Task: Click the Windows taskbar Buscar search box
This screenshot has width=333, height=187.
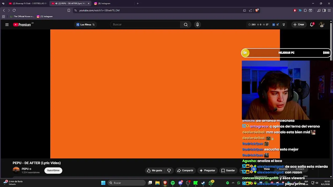Action: coord(126,183)
